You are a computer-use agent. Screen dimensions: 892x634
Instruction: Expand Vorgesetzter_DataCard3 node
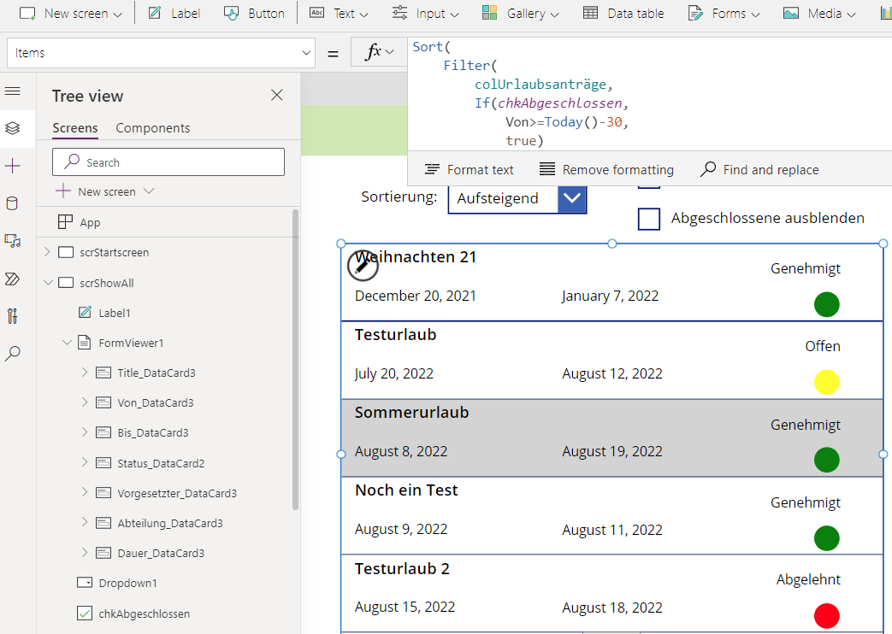(85, 492)
